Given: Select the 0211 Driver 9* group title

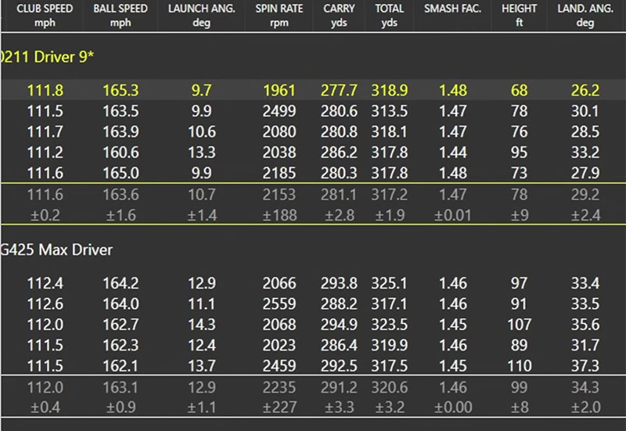Looking at the screenshot, I should click(47, 57).
